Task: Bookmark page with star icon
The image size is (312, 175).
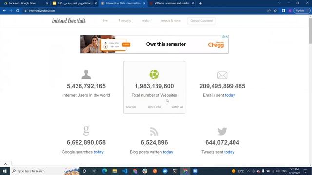Action: click(x=275, y=11)
